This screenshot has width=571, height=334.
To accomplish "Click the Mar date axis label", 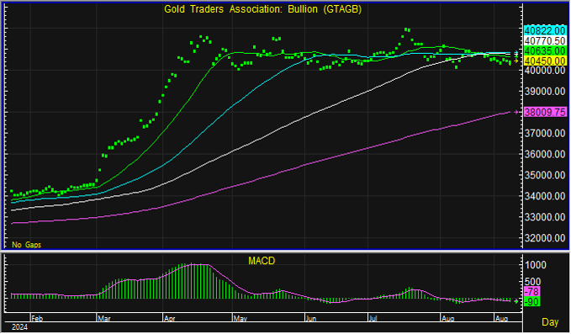I will (x=103, y=319).
